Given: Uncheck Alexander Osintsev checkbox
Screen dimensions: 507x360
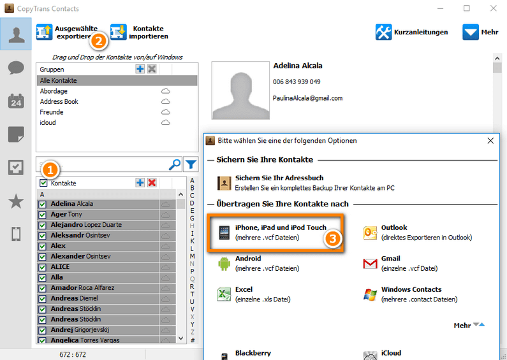Looking at the screenshot, I should point(42,257).
